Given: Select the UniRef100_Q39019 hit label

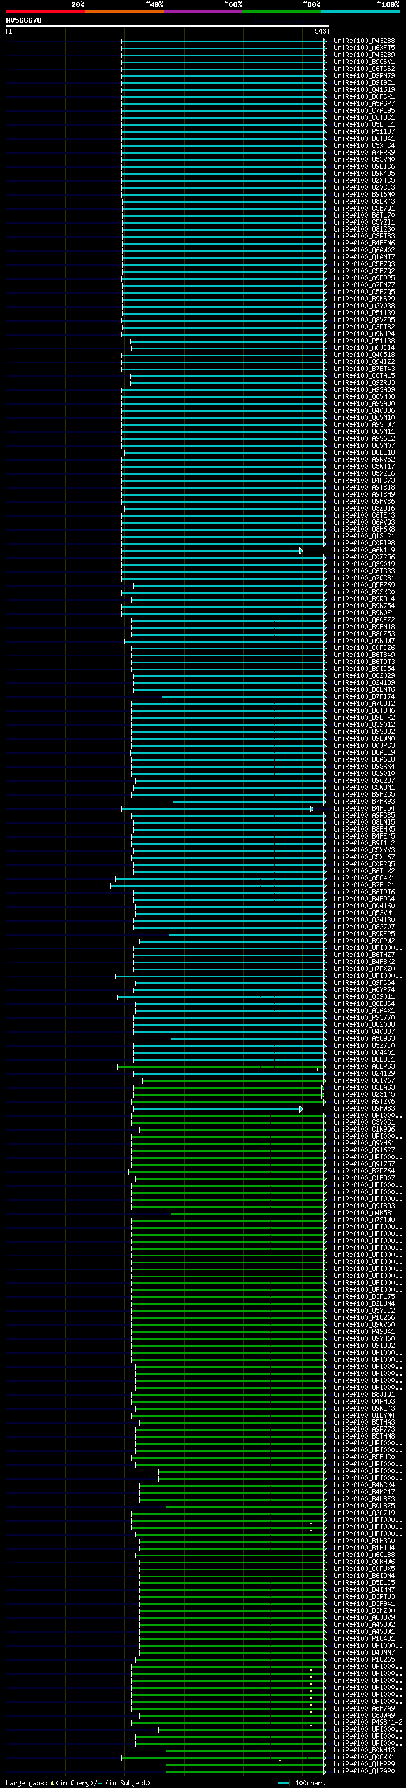Looking at the screenshot, I should (x=363, y=564).
